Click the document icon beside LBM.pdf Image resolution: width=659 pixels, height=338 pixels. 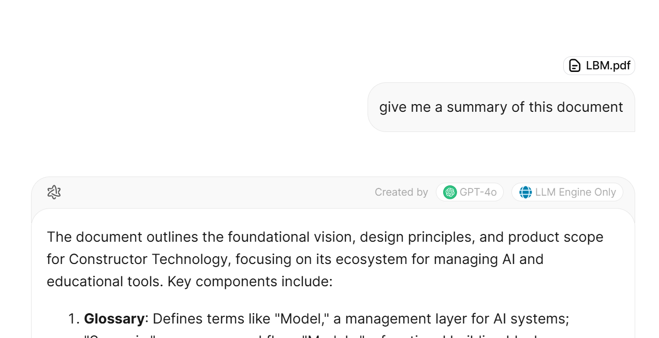point(575,66)
